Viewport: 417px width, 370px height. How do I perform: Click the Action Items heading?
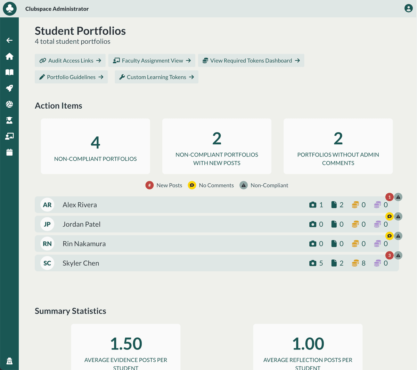(58, 106)
